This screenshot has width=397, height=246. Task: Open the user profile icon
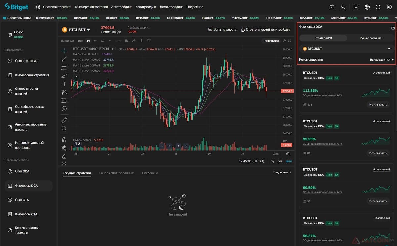click(343, 7)
